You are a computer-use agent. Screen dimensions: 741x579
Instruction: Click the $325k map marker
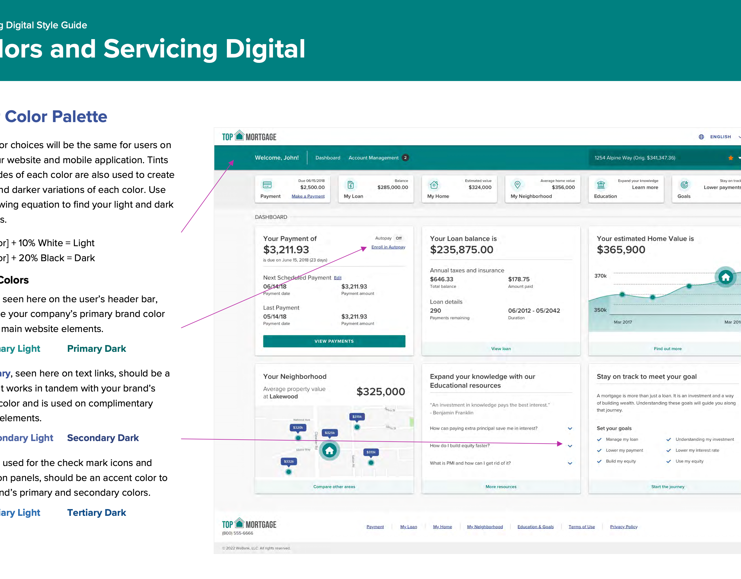click(330, 433)
